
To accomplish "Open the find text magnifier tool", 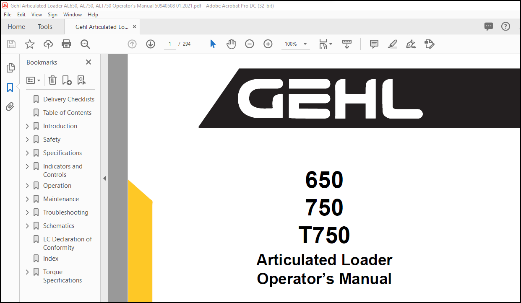I will tap(85, 44).
